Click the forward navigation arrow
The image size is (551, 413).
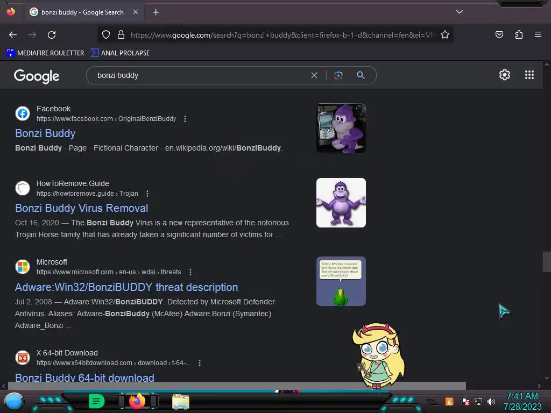32,35
